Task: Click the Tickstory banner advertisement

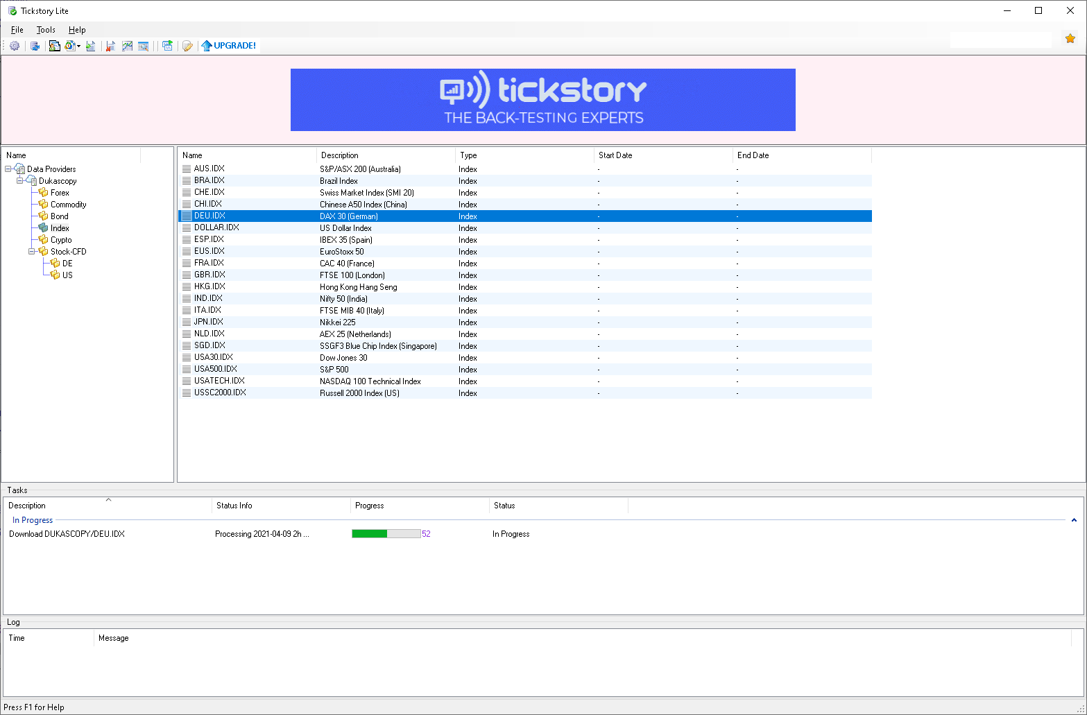Action: 543,100
